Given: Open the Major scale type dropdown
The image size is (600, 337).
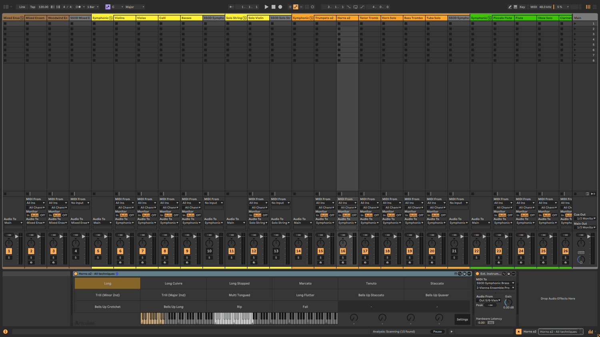Looking at the screenshot, I should (135, 7).
